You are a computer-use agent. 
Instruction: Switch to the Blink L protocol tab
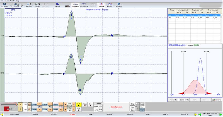[x=90, y=114]
